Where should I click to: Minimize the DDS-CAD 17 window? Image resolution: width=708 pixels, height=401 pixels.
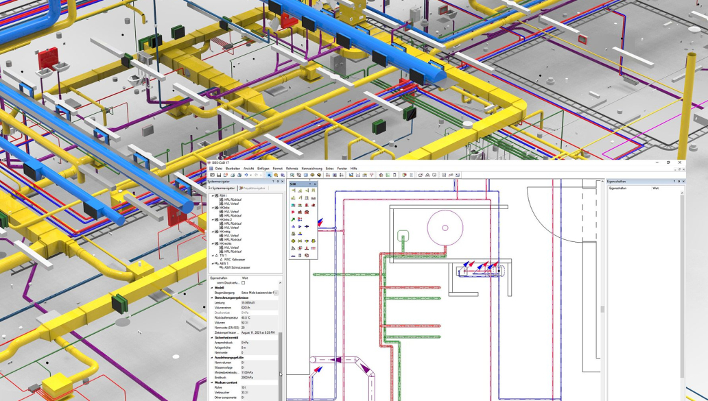[657, 162]
